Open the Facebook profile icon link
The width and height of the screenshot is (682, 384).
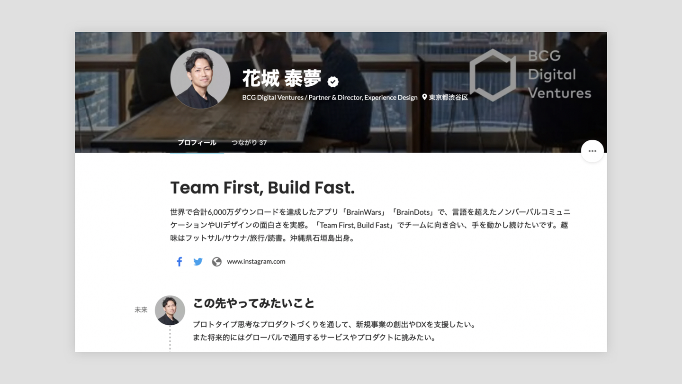pos(179,262)
